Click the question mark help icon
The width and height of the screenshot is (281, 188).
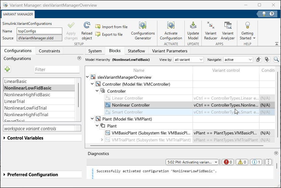coord(272,14)
